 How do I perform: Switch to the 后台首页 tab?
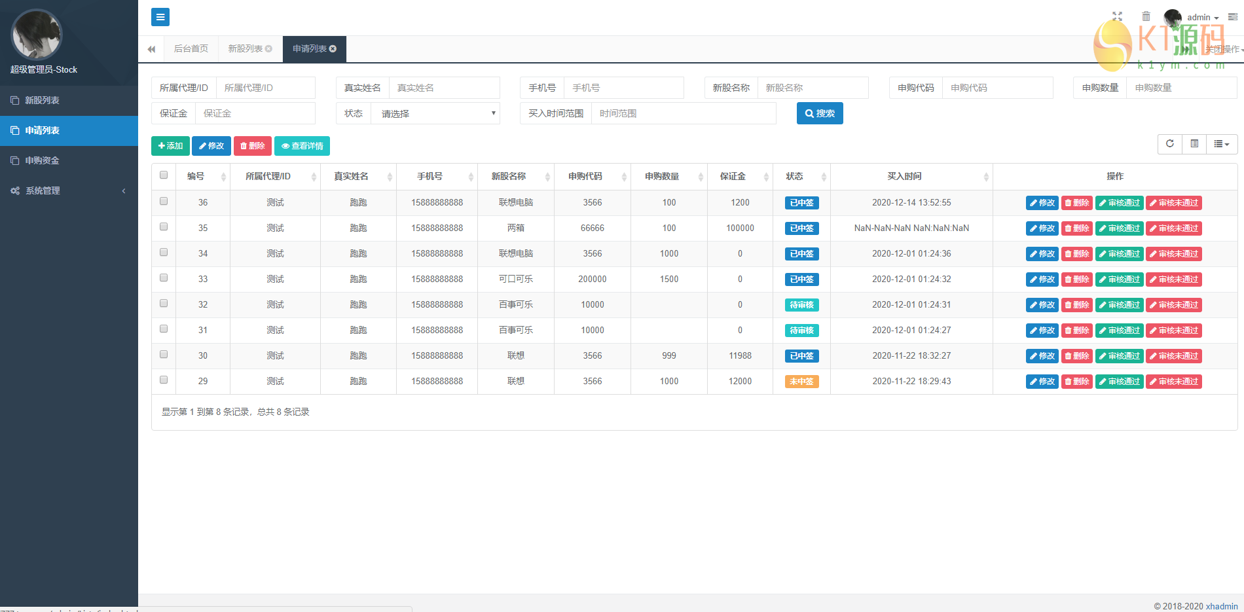click(191, 49)
